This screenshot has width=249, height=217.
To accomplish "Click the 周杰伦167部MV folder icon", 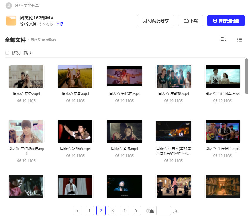I will tap(11, 21).
